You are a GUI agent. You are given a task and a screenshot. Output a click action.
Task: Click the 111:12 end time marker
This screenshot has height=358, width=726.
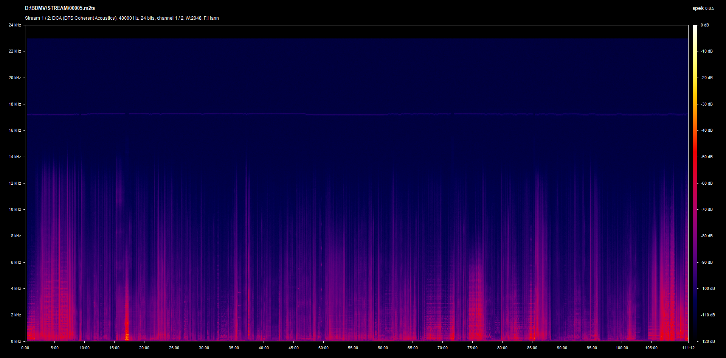point(688,348)
